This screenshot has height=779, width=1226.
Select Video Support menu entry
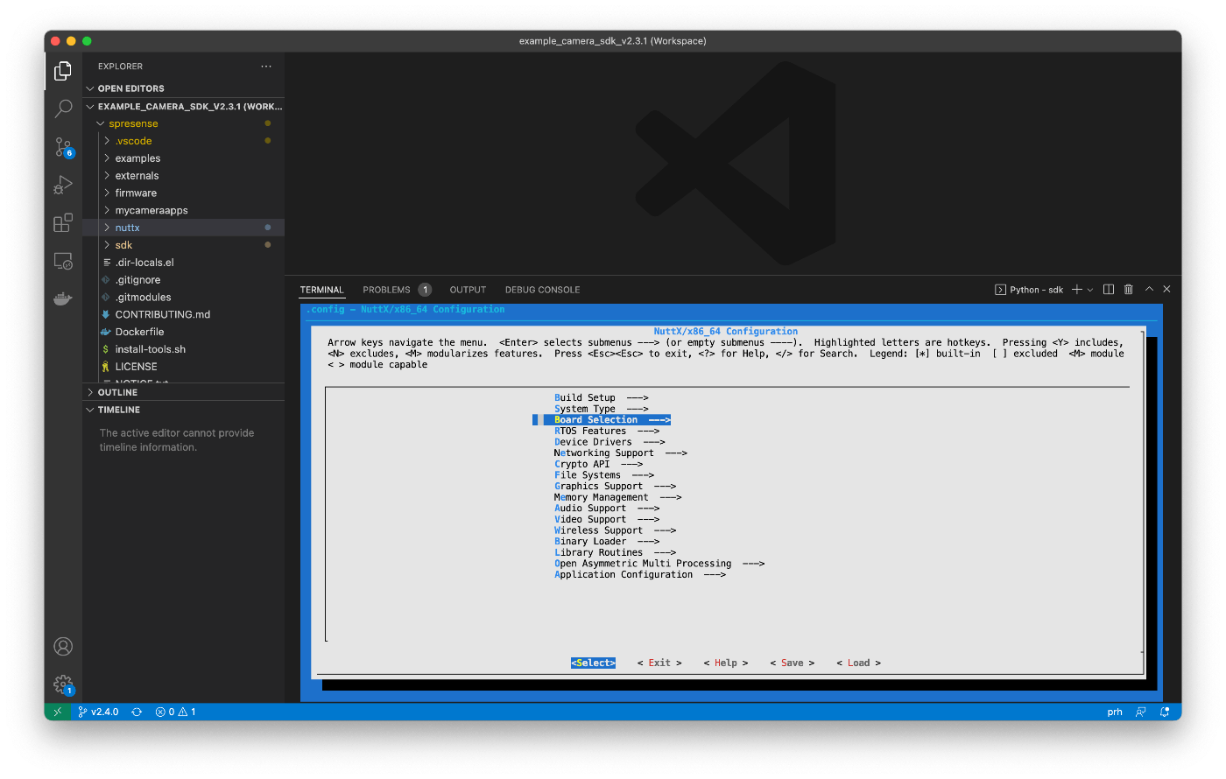(606, 519)
